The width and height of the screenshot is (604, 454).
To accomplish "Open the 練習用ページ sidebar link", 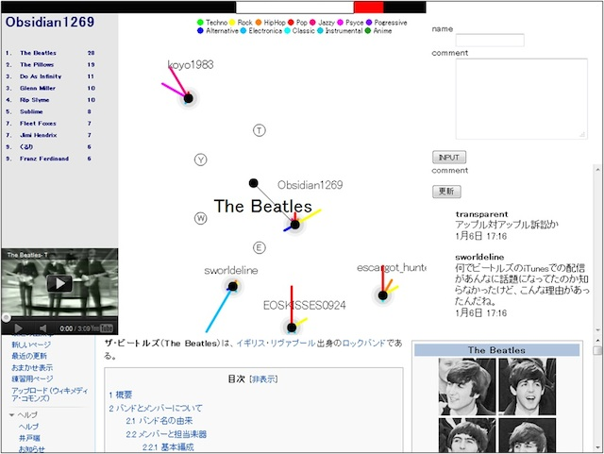I will coord(32,378).
